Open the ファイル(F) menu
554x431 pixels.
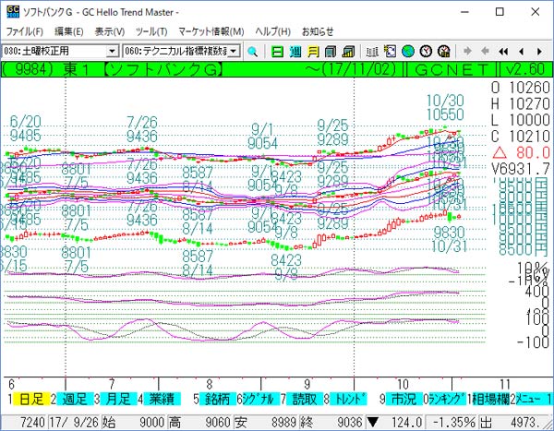25,31
